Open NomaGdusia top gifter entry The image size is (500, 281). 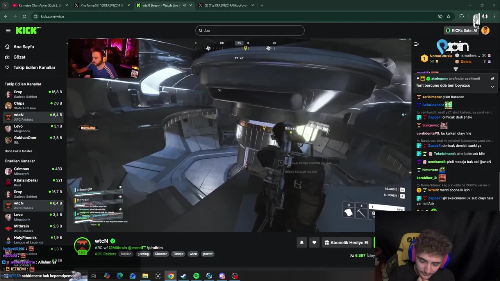click(436, 59)
